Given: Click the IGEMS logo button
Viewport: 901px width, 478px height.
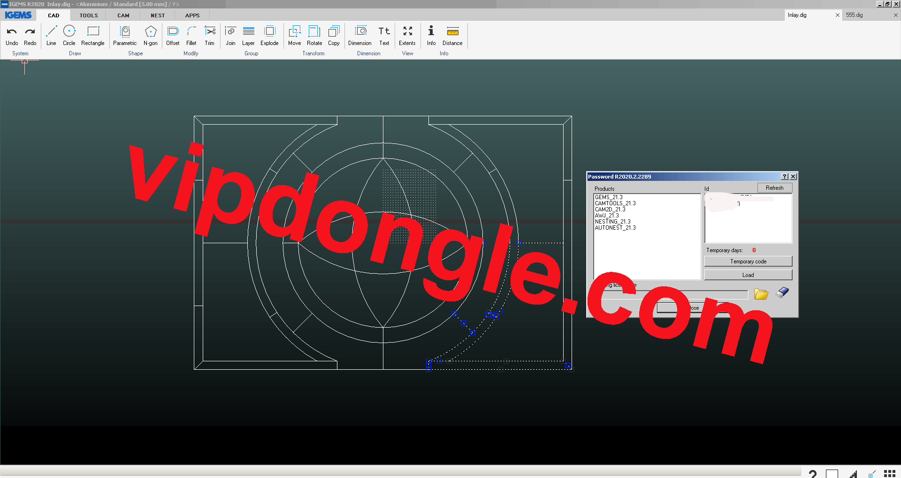Looking at the screenshot, I should click(18, 15).
